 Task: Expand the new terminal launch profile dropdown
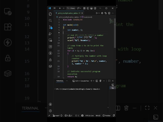click(94, 81)
